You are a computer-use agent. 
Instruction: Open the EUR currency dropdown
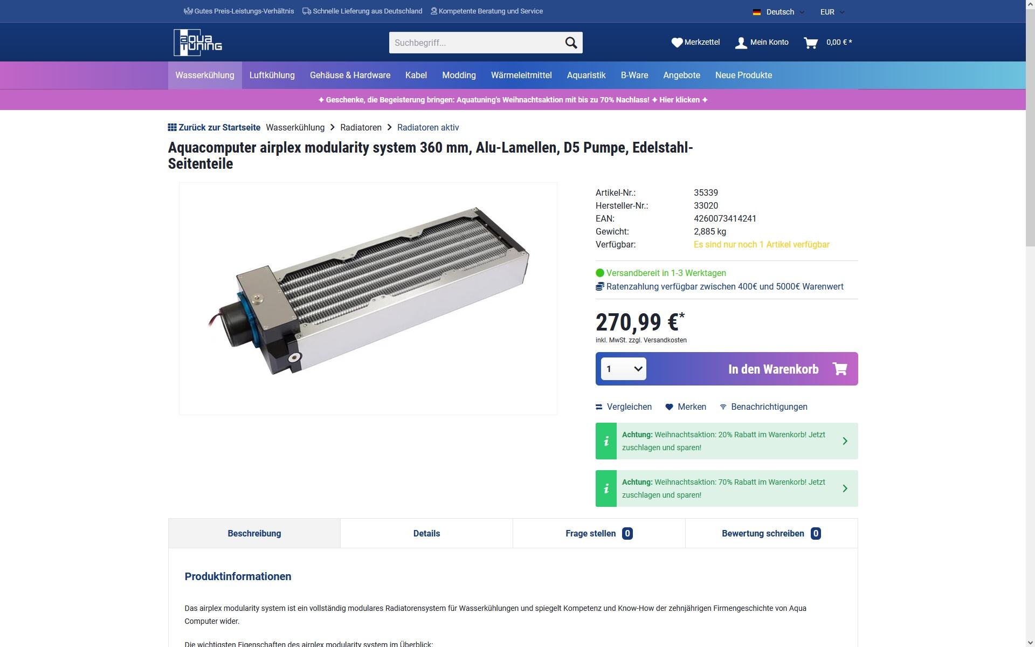click(x=832, y=12)
